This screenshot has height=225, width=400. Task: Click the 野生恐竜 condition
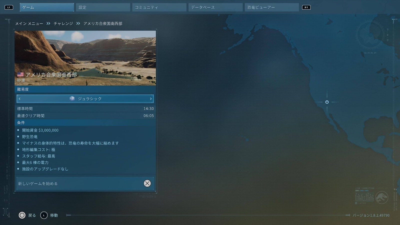(30, 137)
